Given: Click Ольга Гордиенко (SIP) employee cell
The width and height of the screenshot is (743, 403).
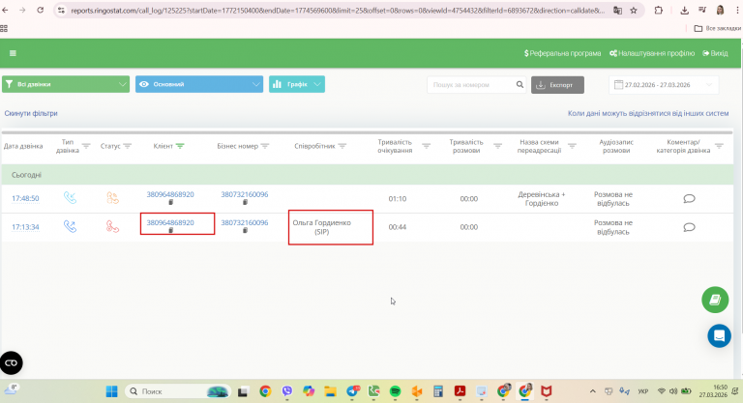Looking at the screenshot, I should click(x=322, y=227).
